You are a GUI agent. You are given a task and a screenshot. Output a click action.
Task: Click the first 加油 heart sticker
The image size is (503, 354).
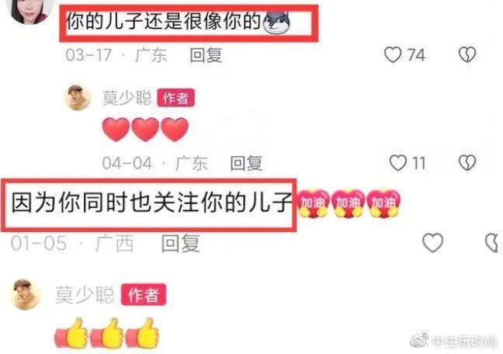click(x=314, y=203)
